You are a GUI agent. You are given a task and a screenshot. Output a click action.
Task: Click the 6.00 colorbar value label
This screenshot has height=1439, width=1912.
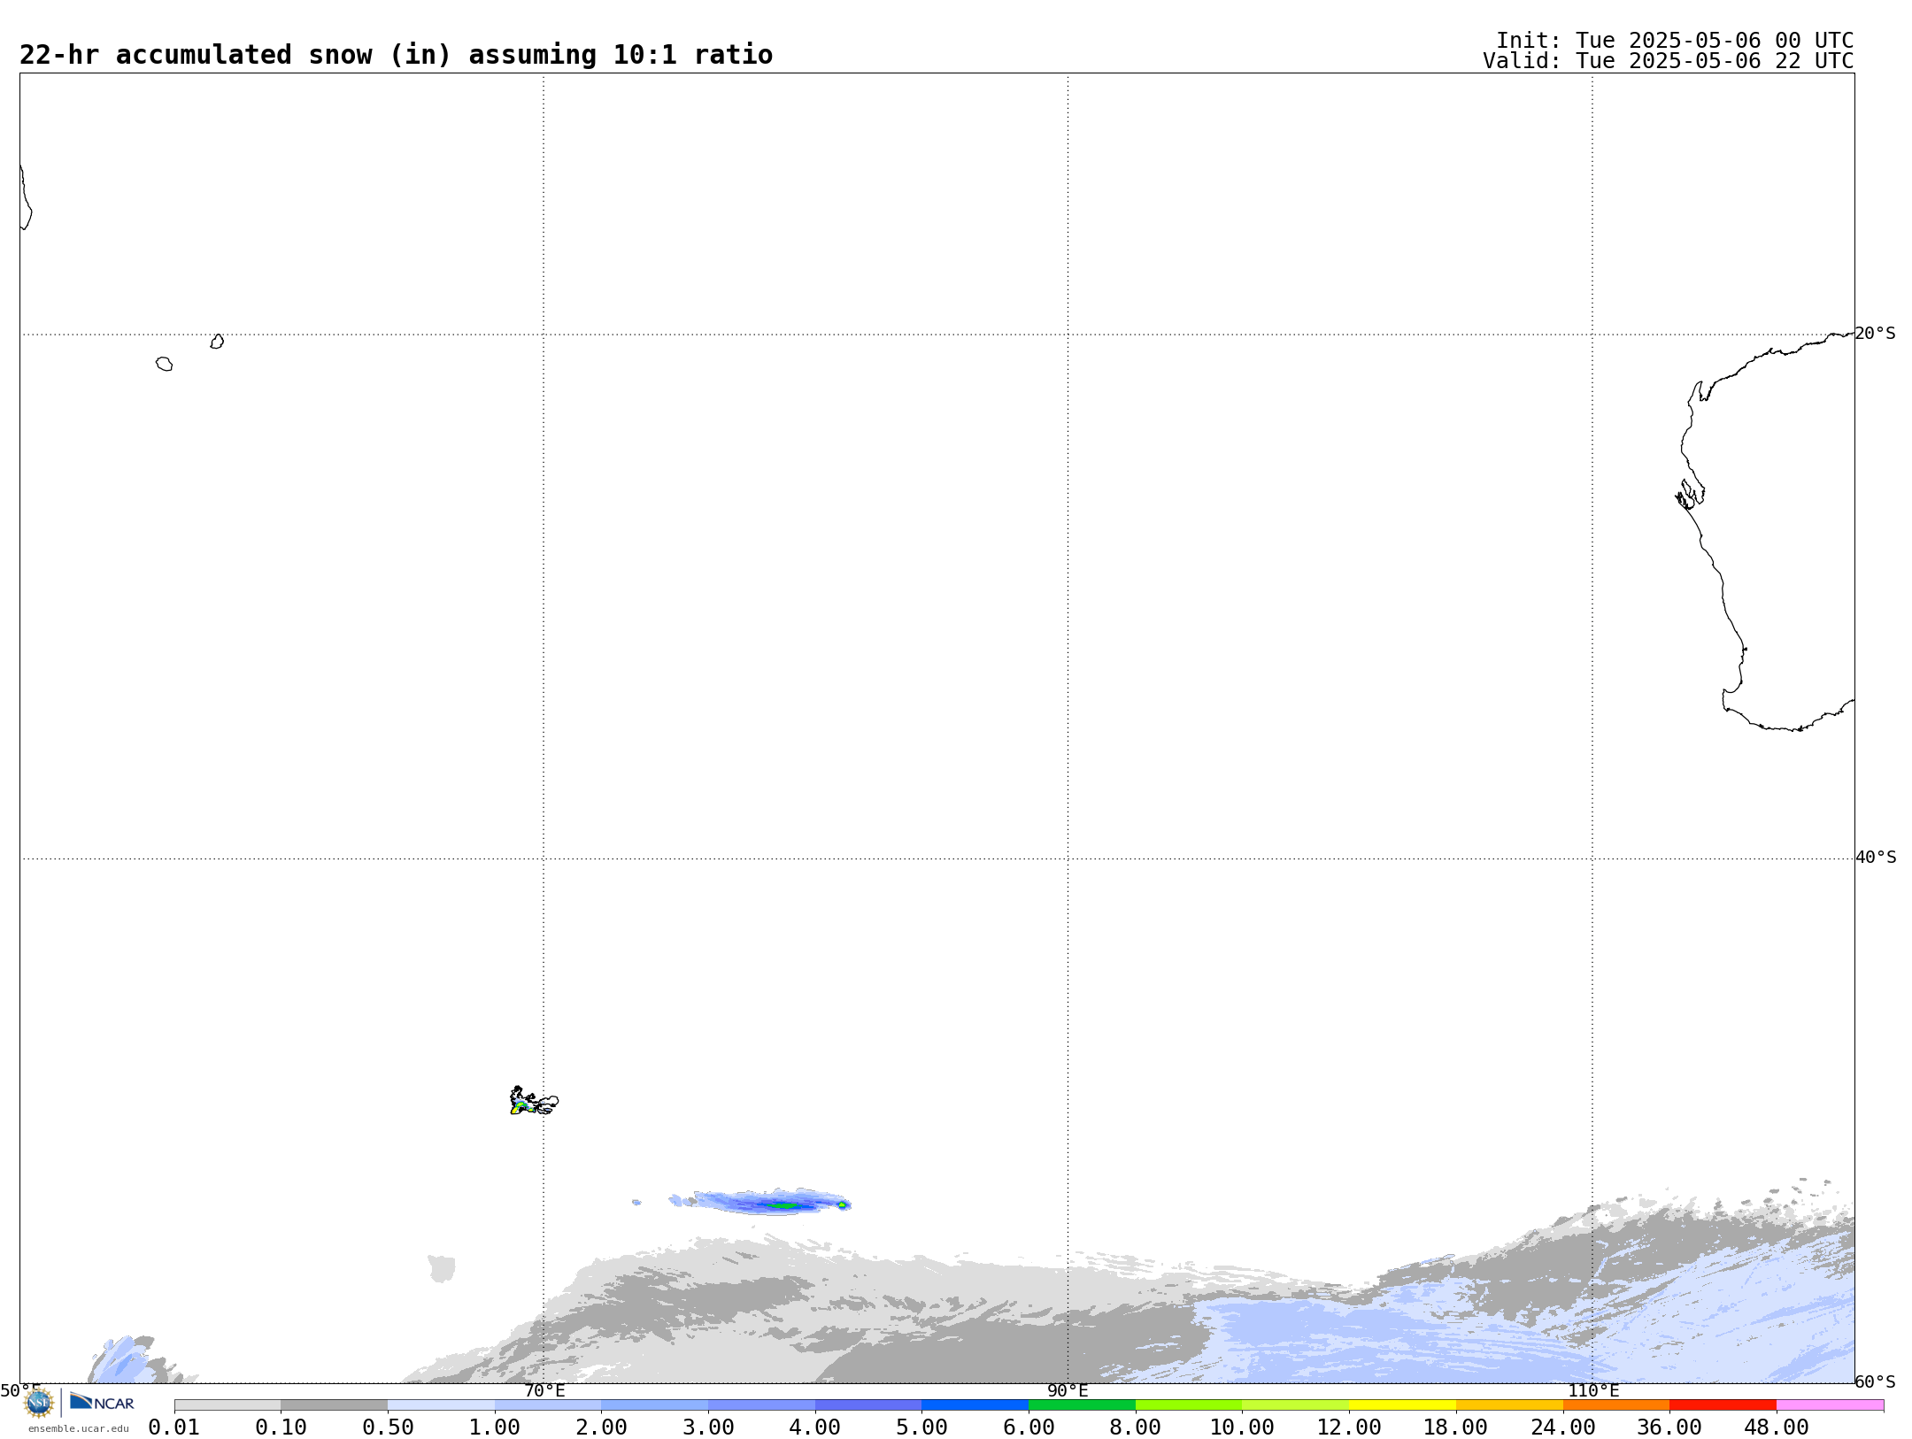click(x=1029, y=1427)
